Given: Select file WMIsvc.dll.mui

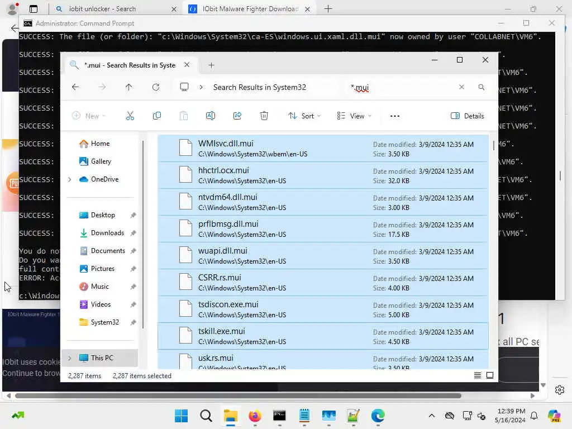Looking at the screenshot, I should click(323, 149).
